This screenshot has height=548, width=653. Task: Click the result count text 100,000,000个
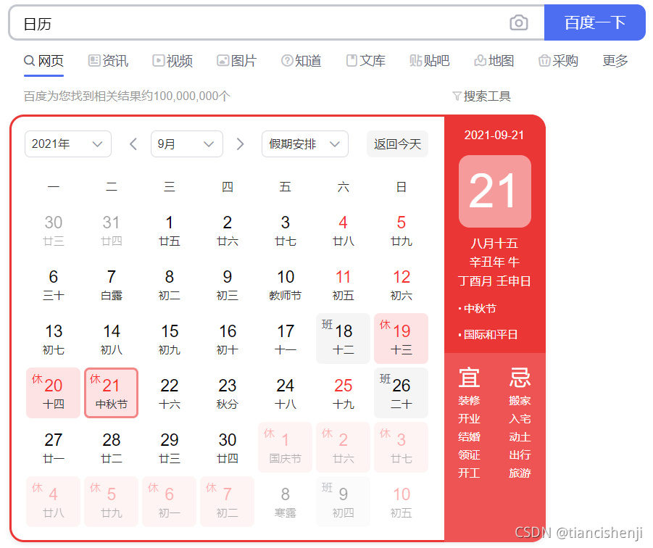pyautogui.click(x=191, y=96)
